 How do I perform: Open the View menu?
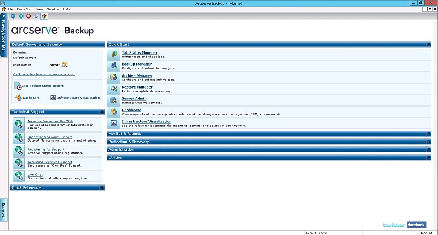(x=39, y=9)
